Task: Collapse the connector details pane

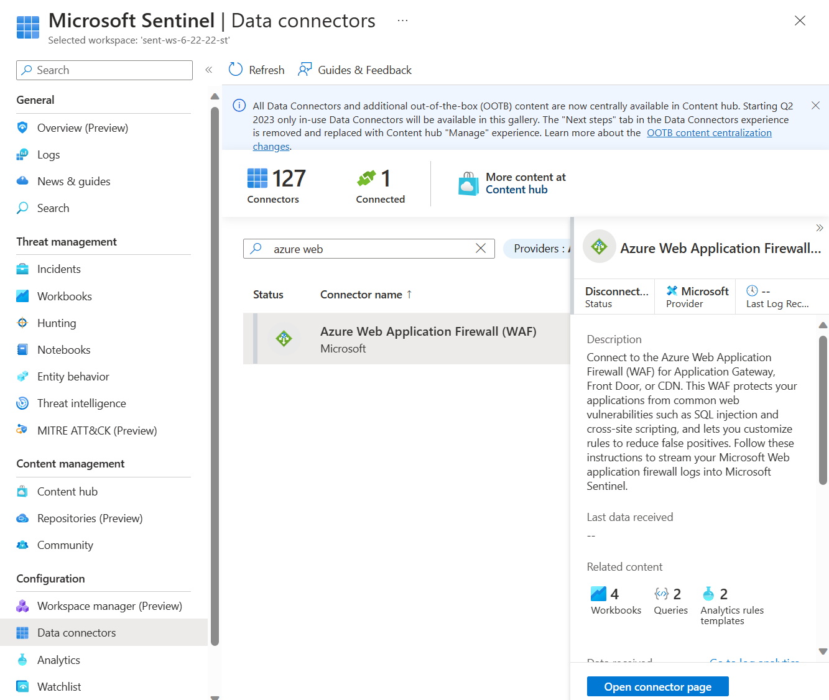Action: [820, 228]
